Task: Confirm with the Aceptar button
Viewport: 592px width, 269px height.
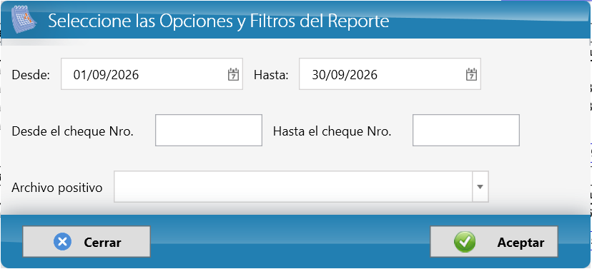Action: (494, 242)
